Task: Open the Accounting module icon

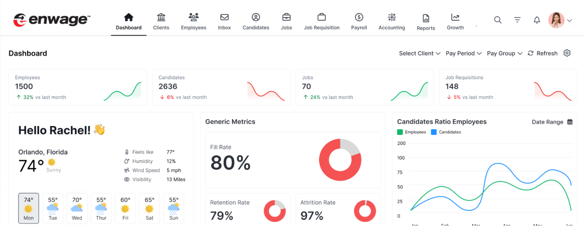Action: pos(391,18)
